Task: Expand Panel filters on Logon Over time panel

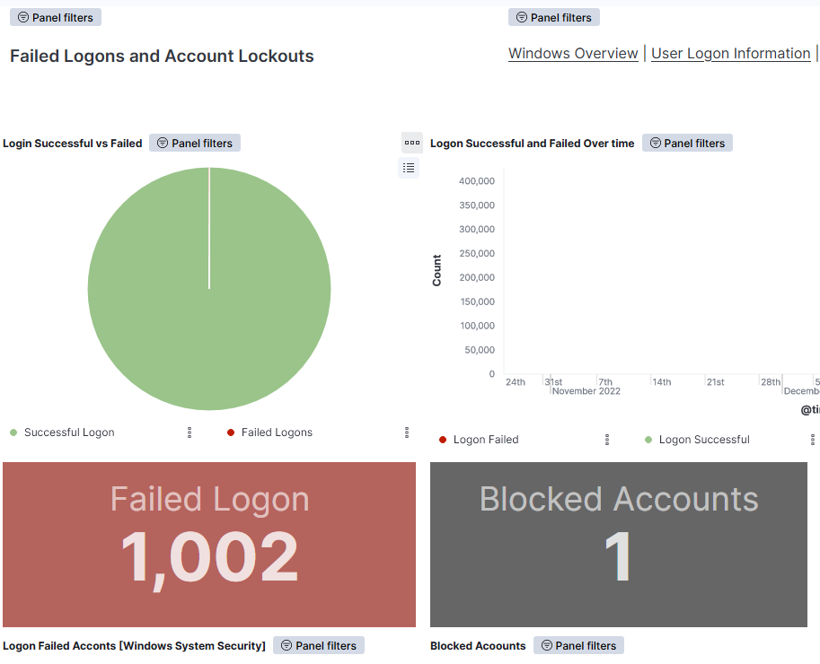Action: [x=687, y=143]
